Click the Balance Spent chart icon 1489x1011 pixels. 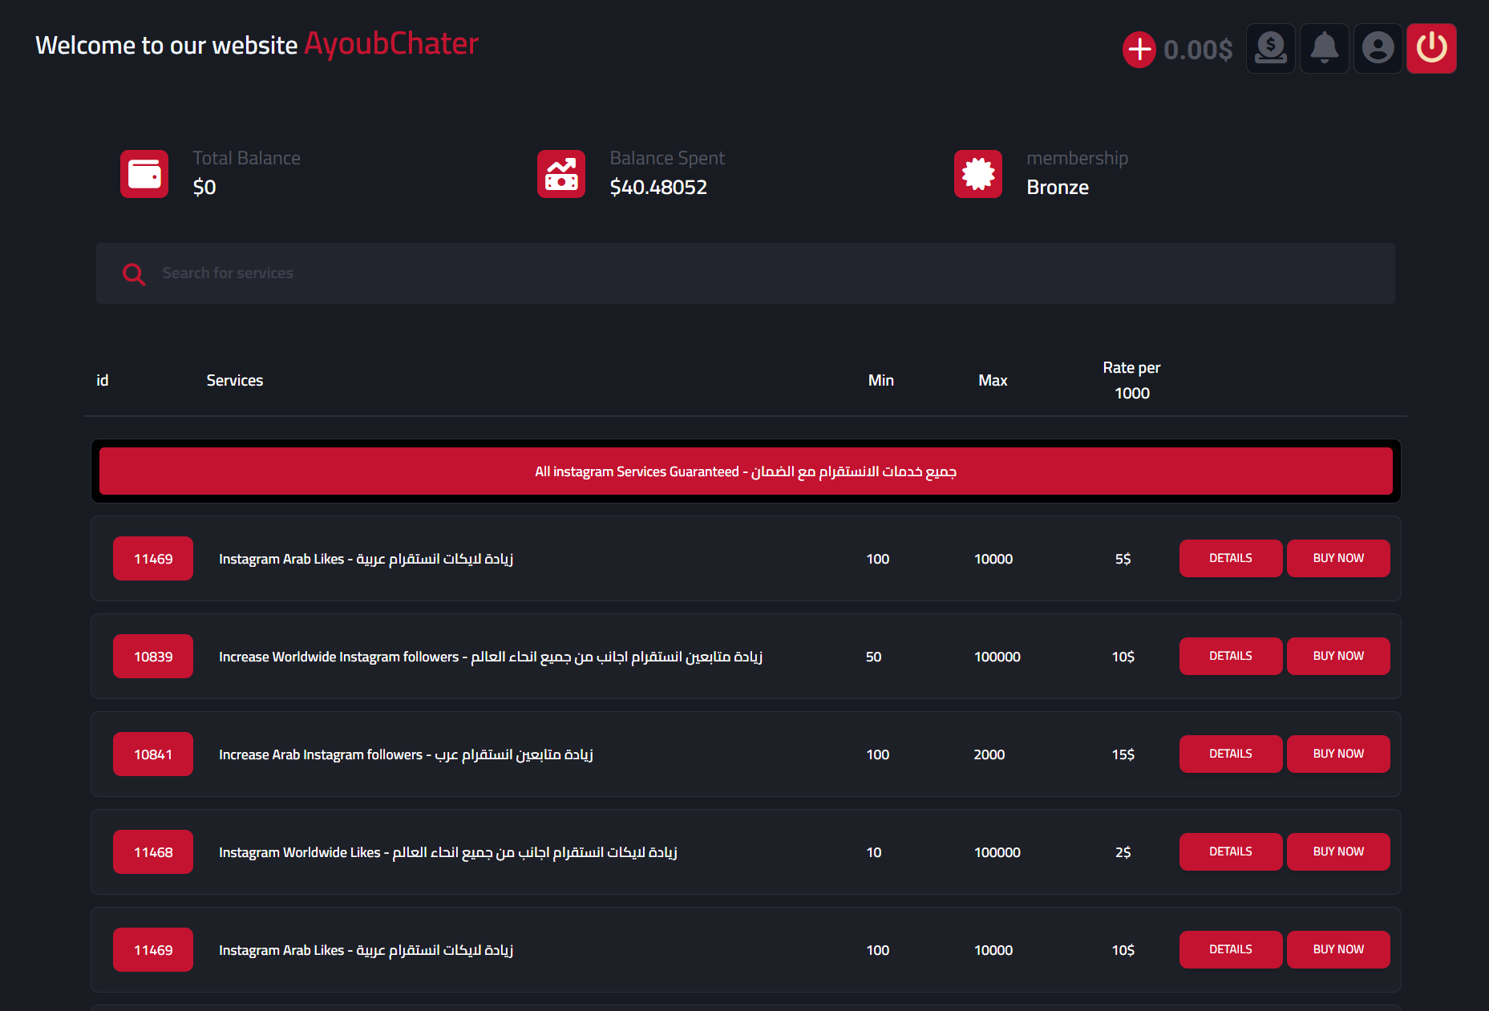click(561, 174)
